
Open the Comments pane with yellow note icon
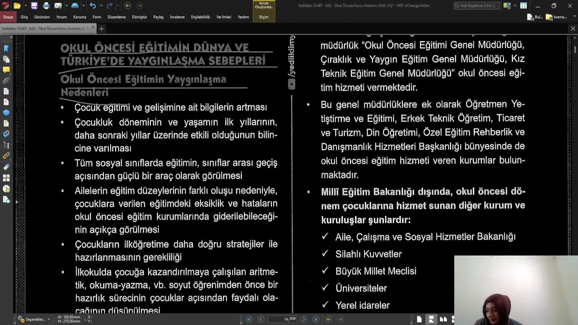[6, 70]
